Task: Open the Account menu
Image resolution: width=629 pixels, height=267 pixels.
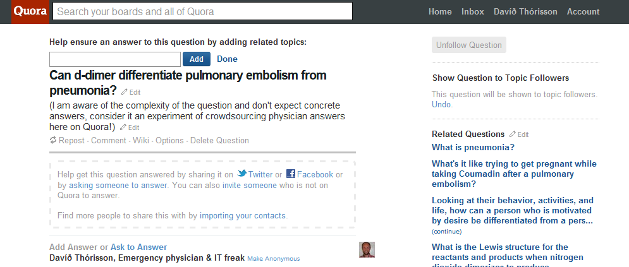Action: [x=583, y=11]
